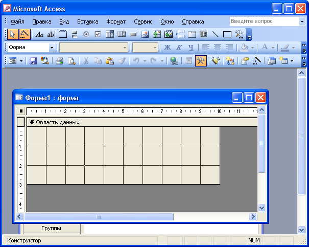Expand the Undo history dropdown arrow

(145, 61)
